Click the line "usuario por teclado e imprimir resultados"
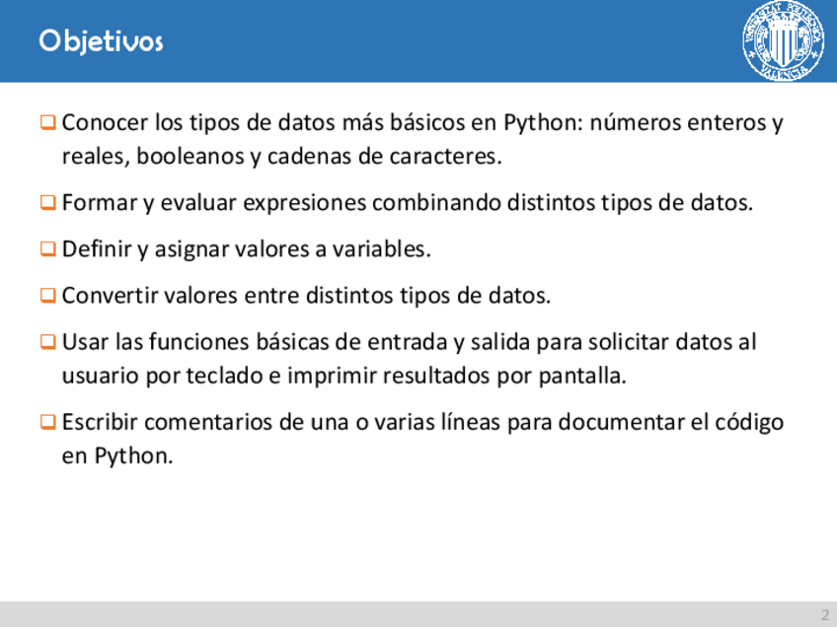This screenshot has width=837, height=627. pos(344,376)
